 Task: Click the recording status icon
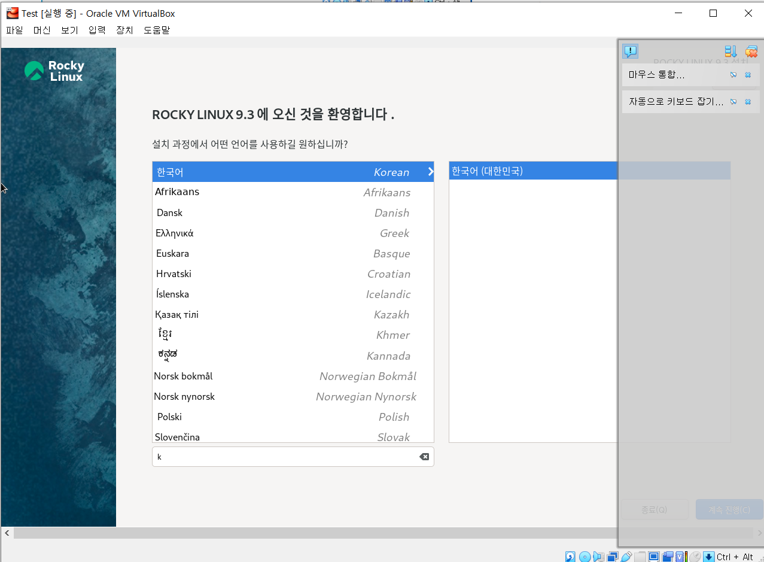(x=668, y=557)
